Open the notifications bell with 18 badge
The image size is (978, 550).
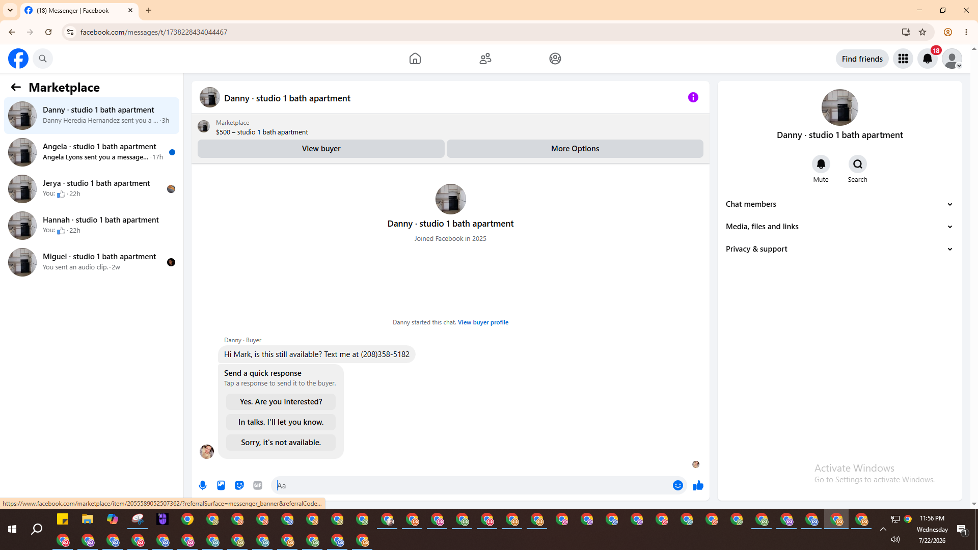[928, 59]
